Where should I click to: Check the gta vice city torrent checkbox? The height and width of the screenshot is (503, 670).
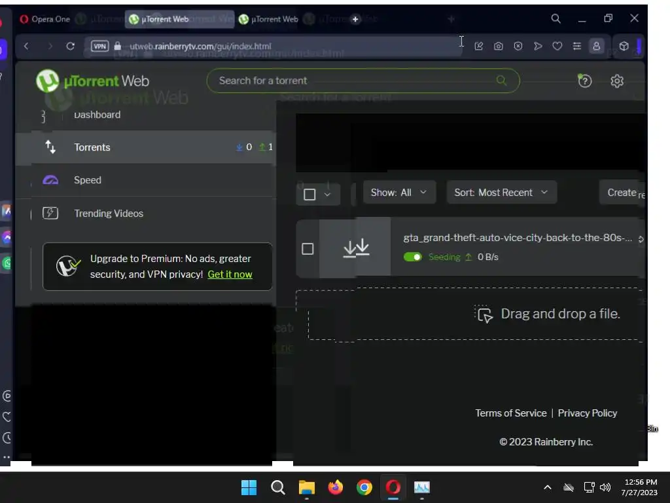pyautogui.click(x=308, y=248)
